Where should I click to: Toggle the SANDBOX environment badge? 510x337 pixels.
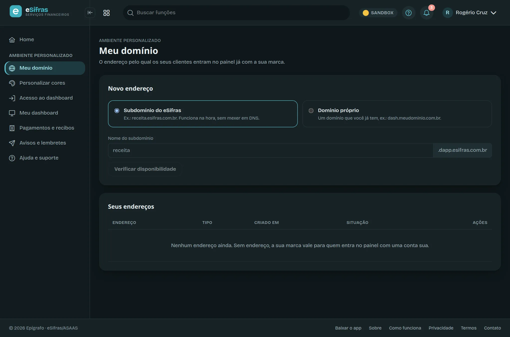click(378, 13)
